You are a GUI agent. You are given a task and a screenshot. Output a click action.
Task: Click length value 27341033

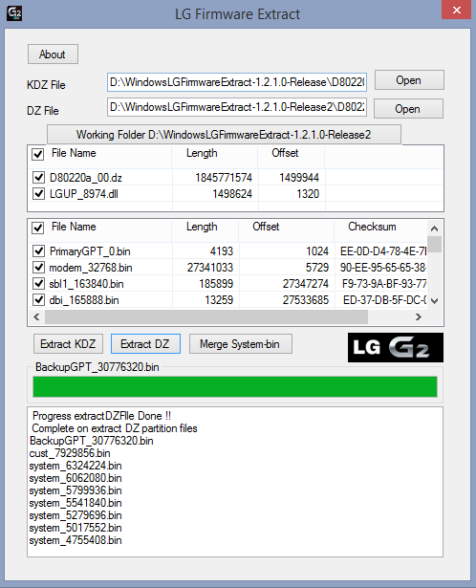[x=210, y=268]
